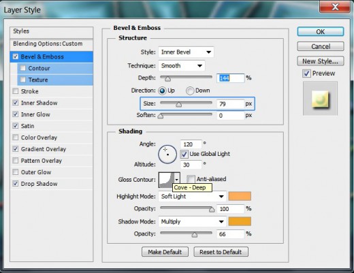Open the Style dropdown showing Inner Bevel
The image size is (354, 273).
[186, 52]
